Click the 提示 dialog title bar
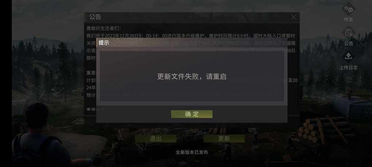372x167 pixels. point(192,43)
